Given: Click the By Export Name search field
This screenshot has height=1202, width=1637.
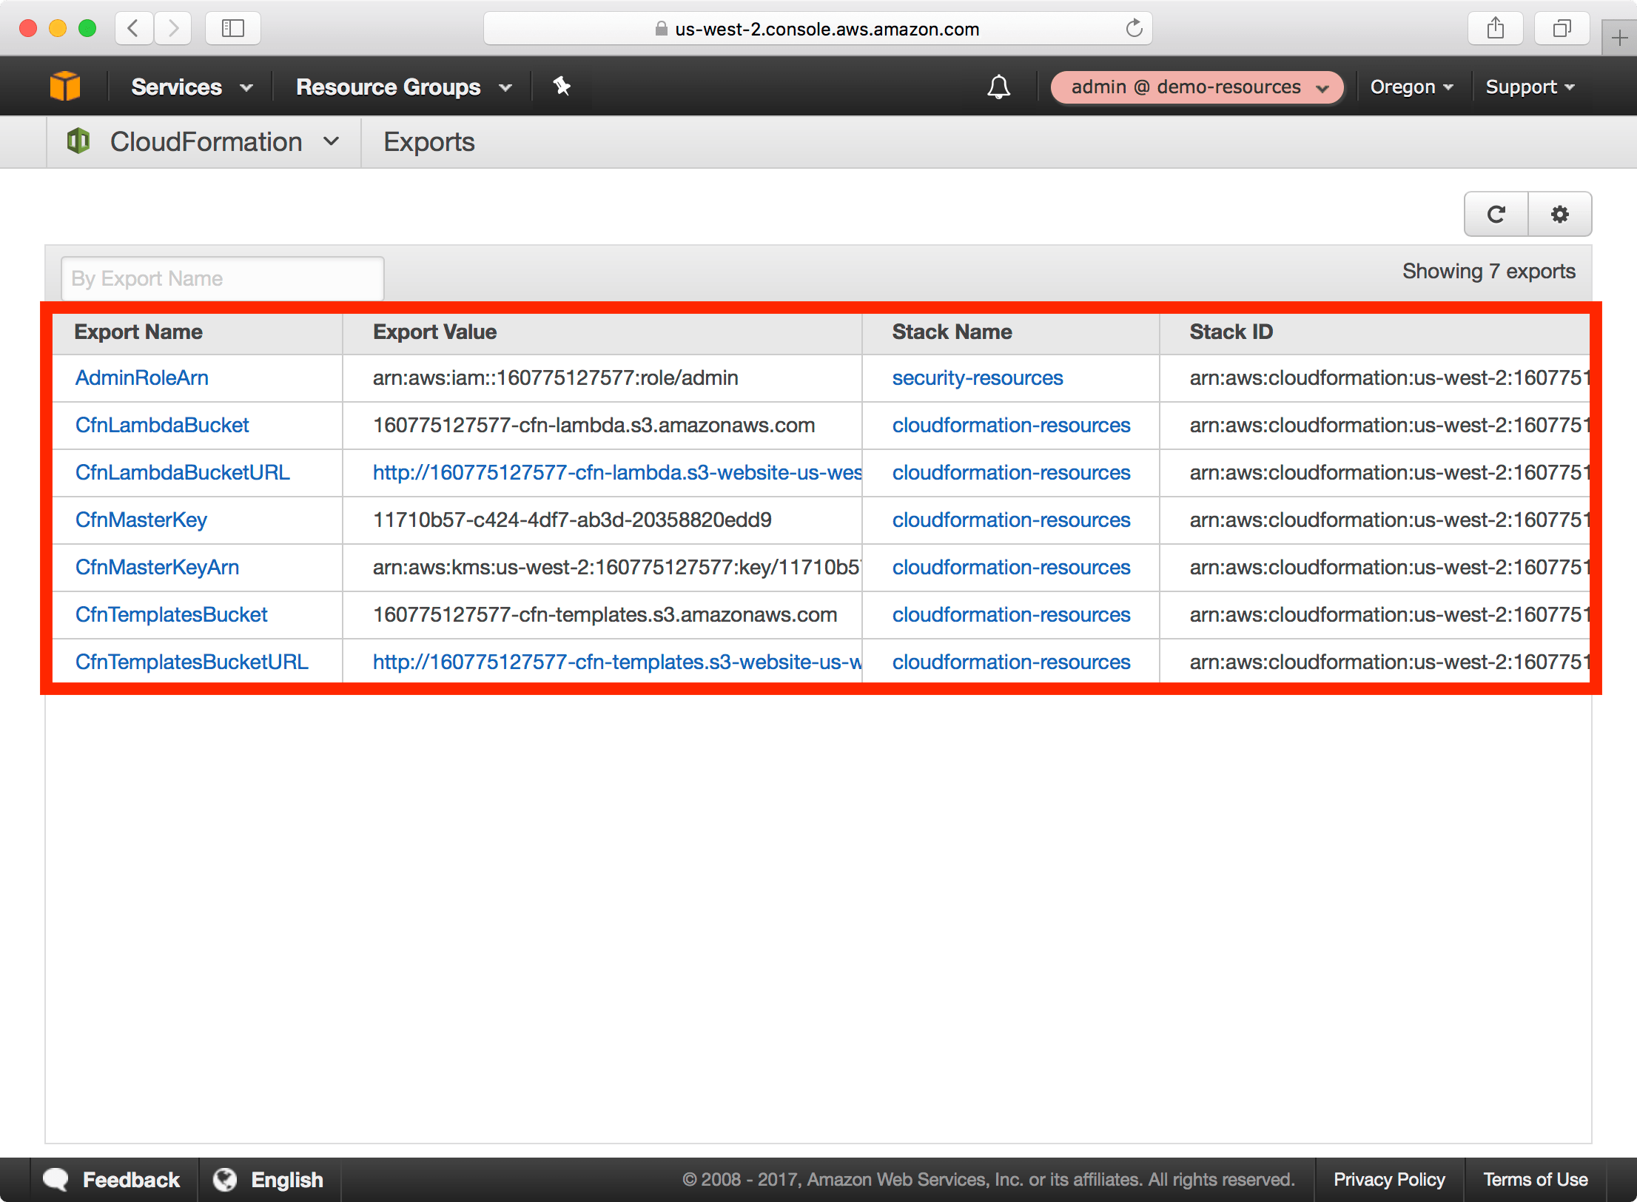Looking at the screenshot, I should [x=222, y=278].
